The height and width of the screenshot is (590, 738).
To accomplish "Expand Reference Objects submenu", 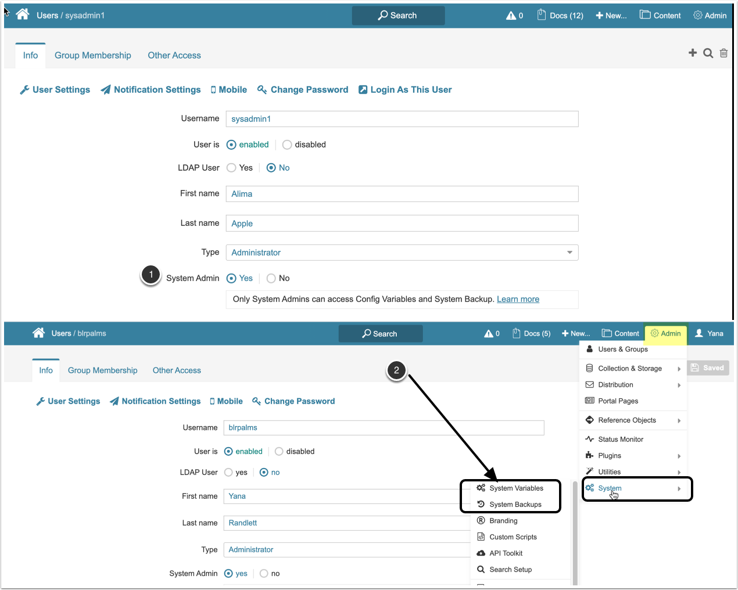I will coord(633,420).
